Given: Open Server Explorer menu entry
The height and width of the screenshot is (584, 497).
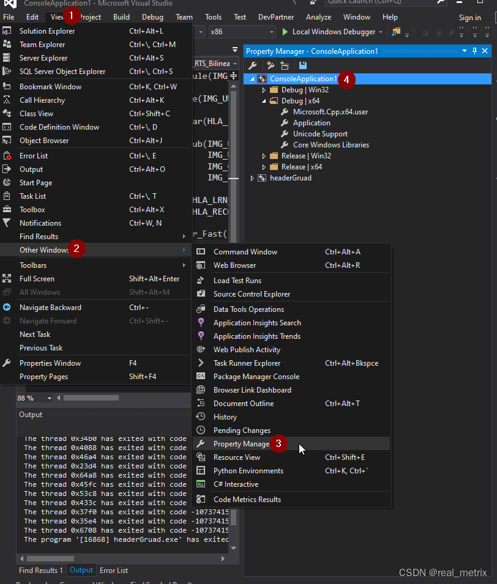Looking at the screenshot, I should pos(95,58).
